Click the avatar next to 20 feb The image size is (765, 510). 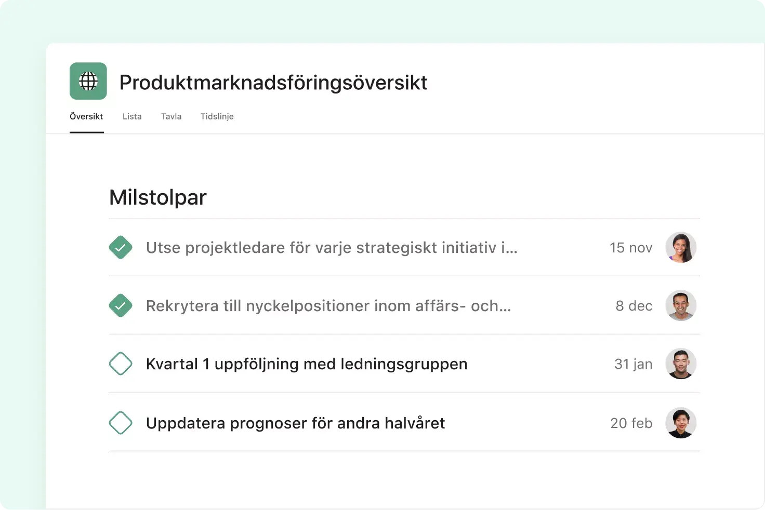click(x=681, y=423)
